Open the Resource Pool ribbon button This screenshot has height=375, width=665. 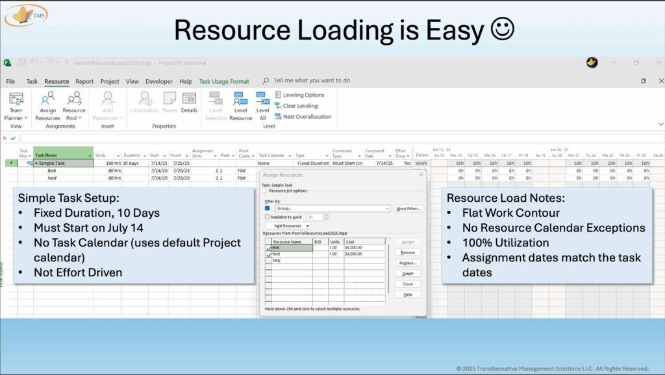click(74, 106)
